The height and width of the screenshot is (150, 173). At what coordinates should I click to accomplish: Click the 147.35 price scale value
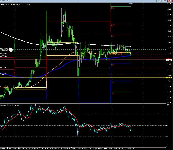(169, 20)
